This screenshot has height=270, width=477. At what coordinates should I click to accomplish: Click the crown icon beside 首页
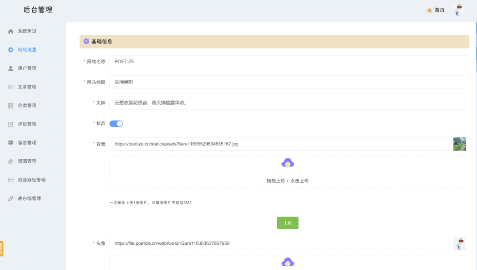pyautogui.click(x=428, y=10)
